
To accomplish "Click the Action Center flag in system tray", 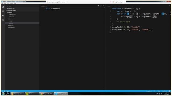I will (x=157, y=94).
